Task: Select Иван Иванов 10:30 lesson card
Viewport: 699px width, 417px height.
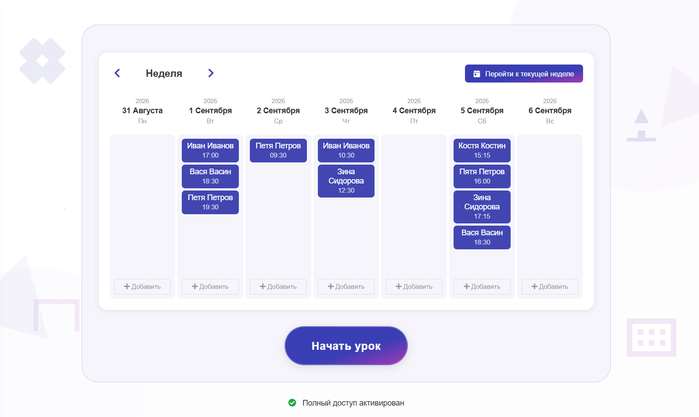Action: [x=346, y=151]
